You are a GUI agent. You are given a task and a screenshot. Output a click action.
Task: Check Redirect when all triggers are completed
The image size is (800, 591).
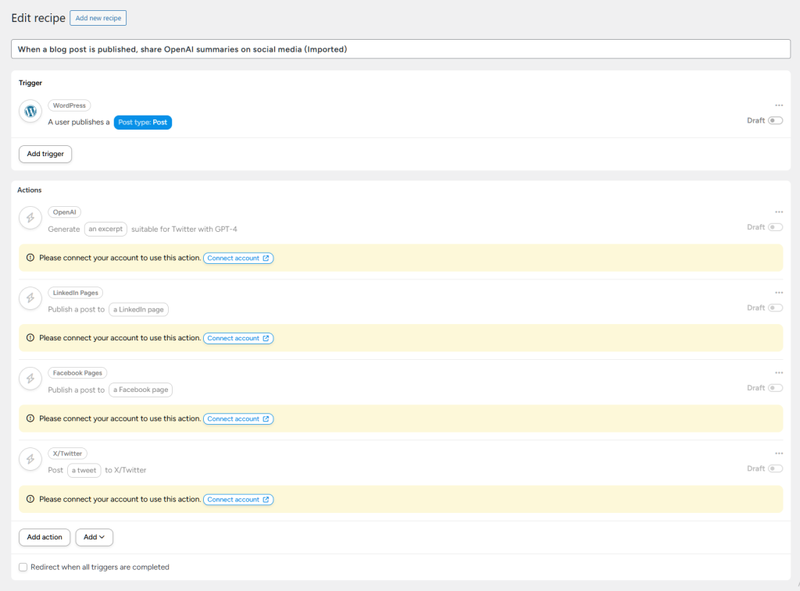coord(22,567)
